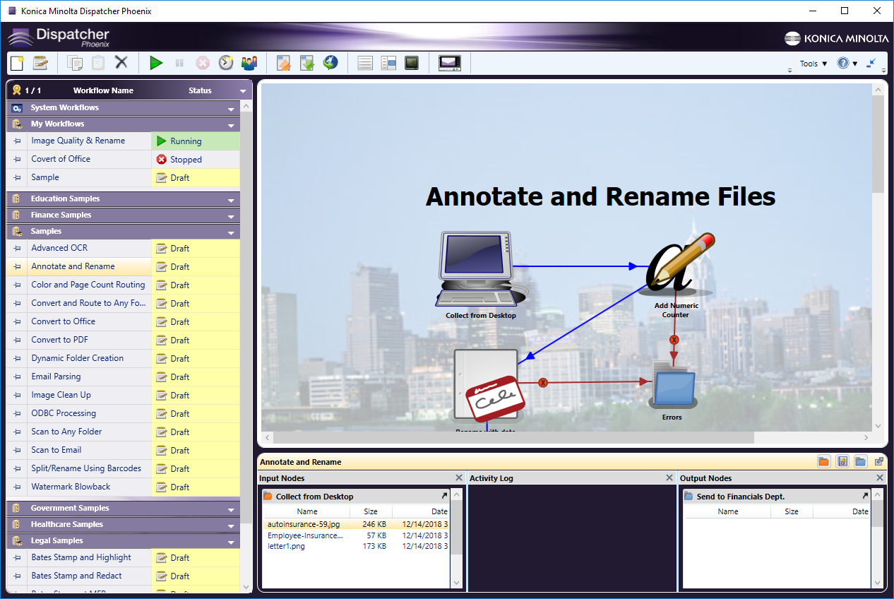The image size is (894, 599).
Task: Collapse the Legal Samples group
Action: [x=231, y=542]
